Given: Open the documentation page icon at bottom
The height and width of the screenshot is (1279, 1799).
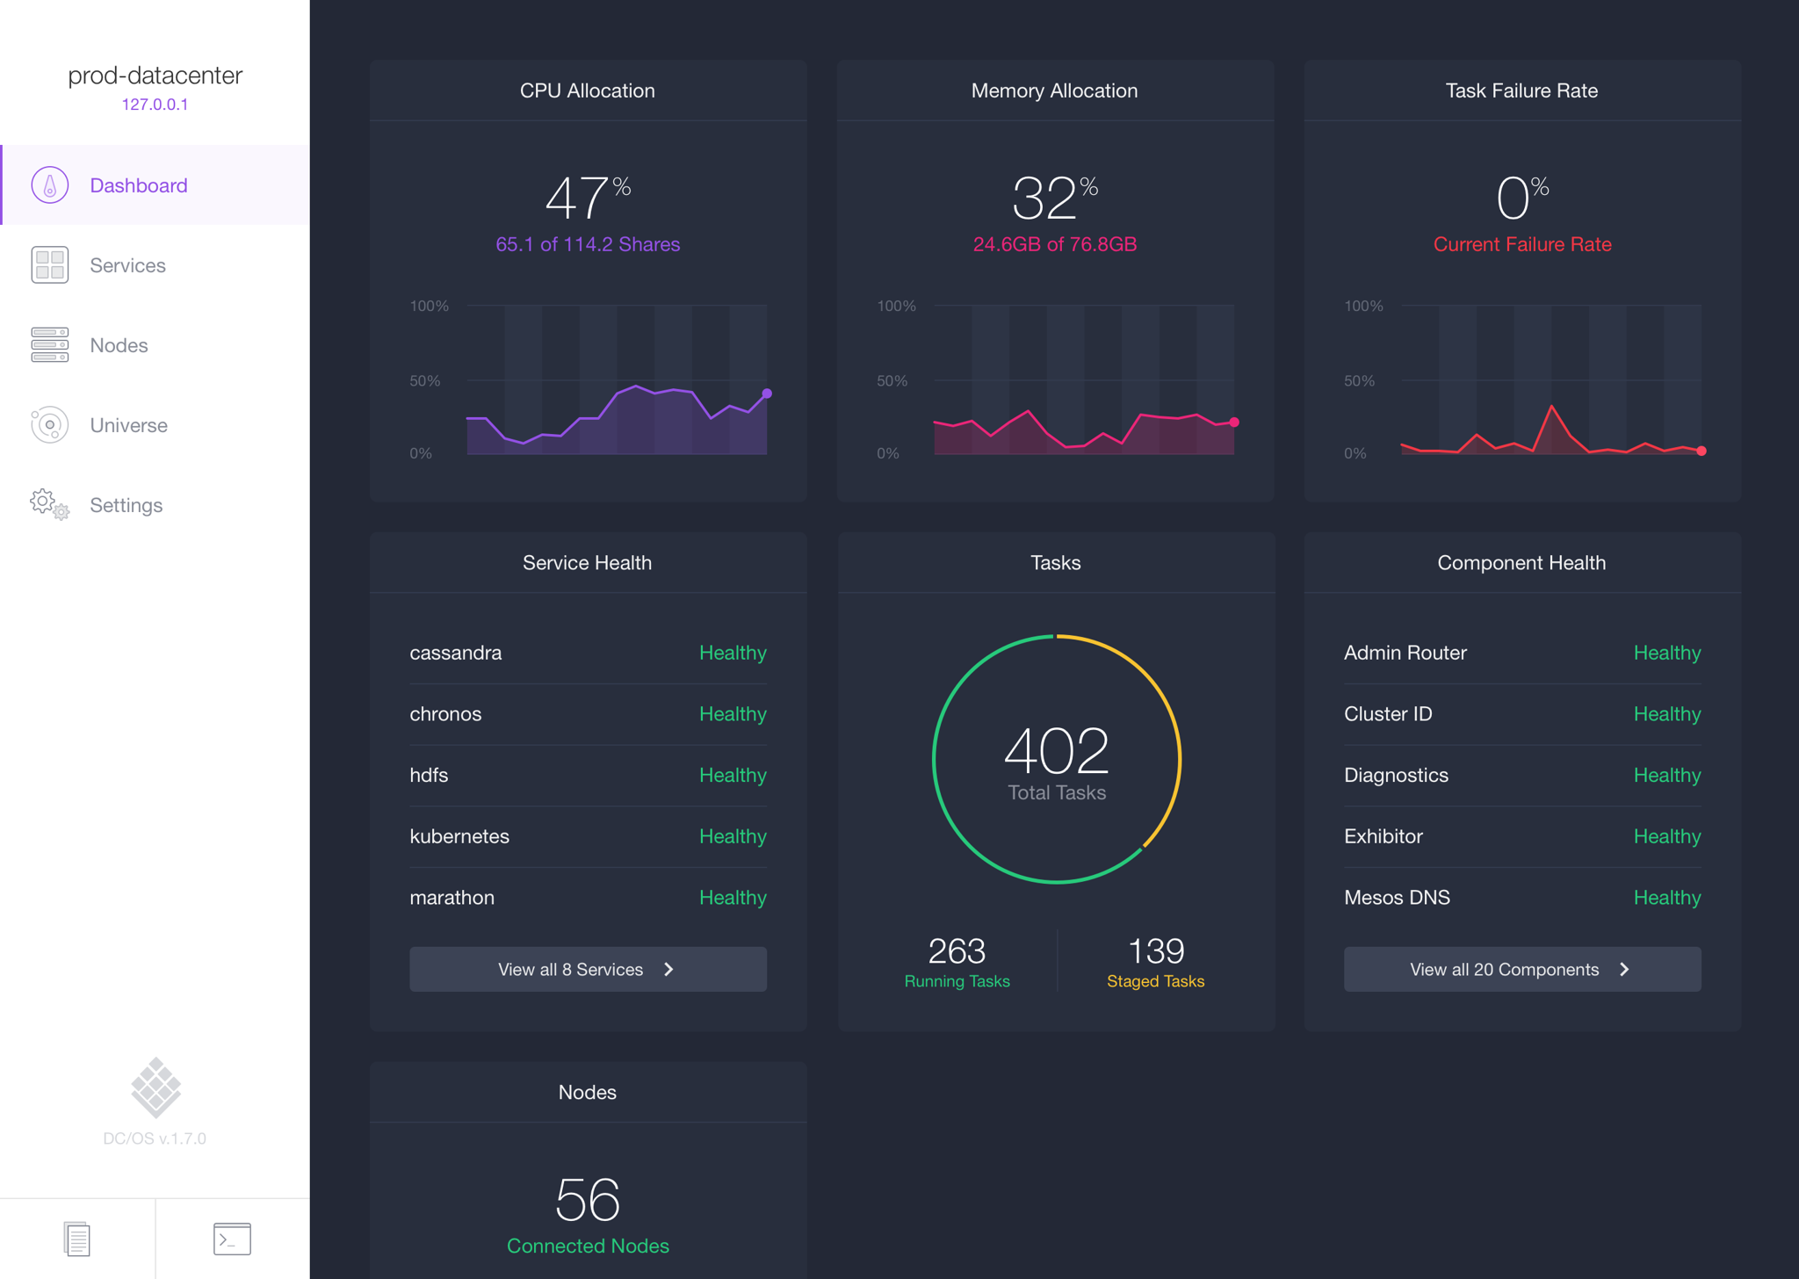Looking at the screenshot, I should click(x=77, y=1239).
